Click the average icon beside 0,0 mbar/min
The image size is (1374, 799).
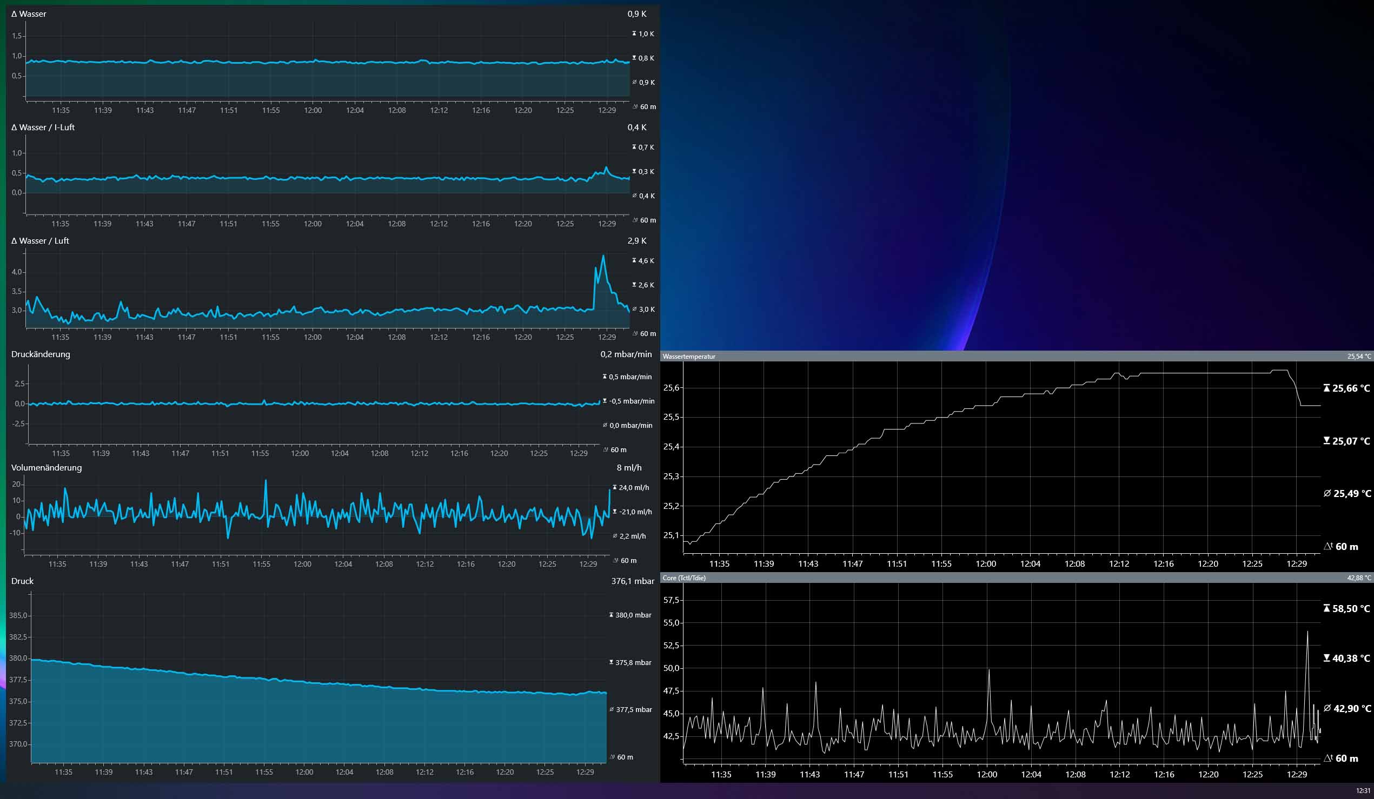point(605,425)
